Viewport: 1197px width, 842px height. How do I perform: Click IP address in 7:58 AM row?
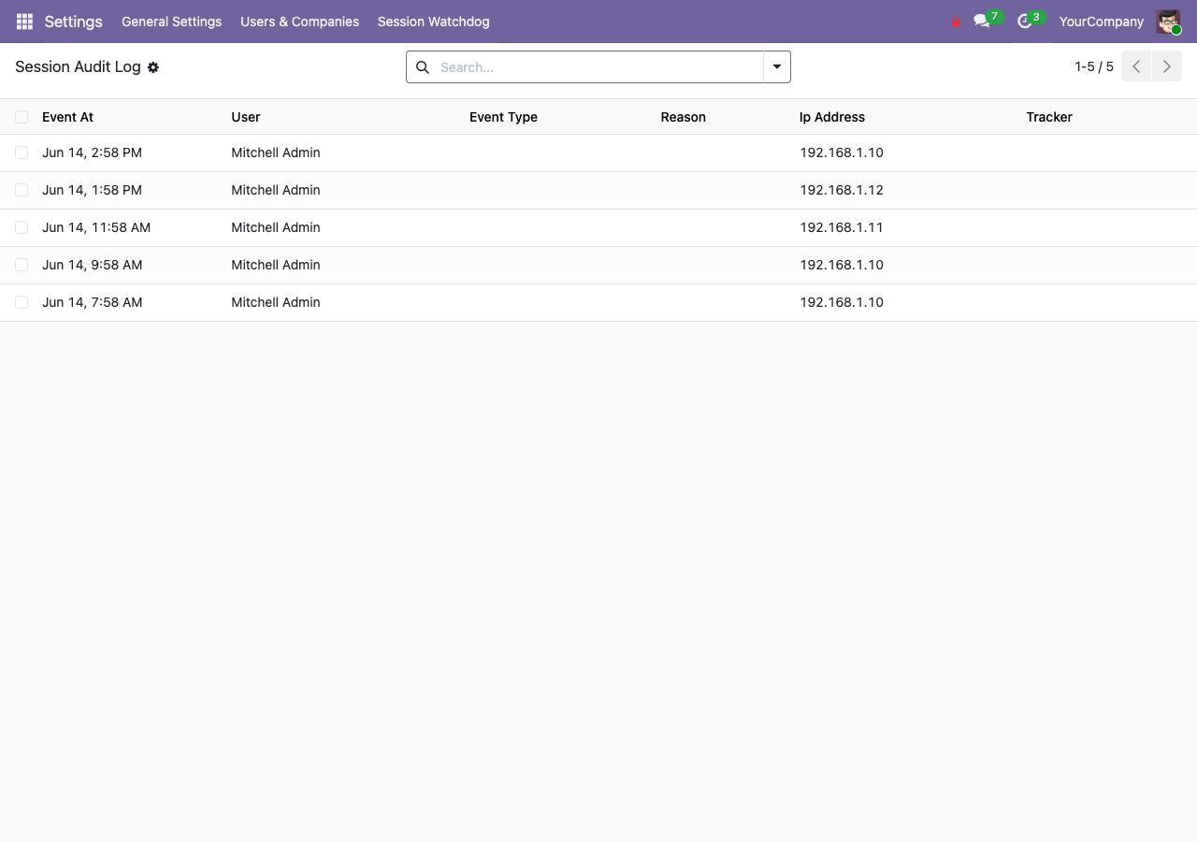point(842,302)
